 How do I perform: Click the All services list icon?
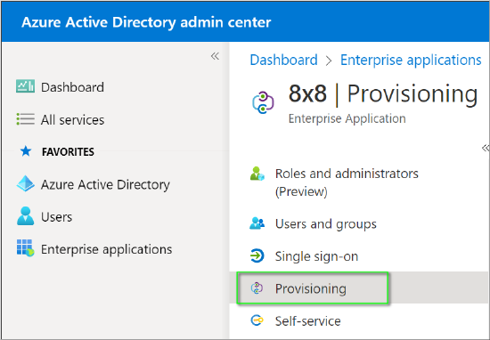pos(25,119)
